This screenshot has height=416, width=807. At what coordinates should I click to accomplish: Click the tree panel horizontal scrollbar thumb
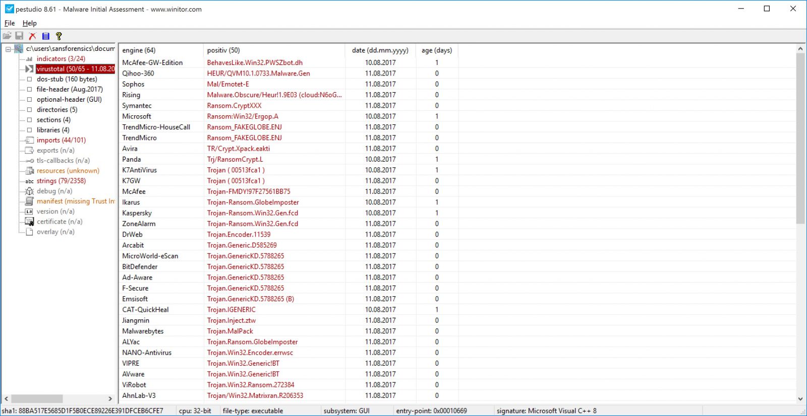point(37,399)
